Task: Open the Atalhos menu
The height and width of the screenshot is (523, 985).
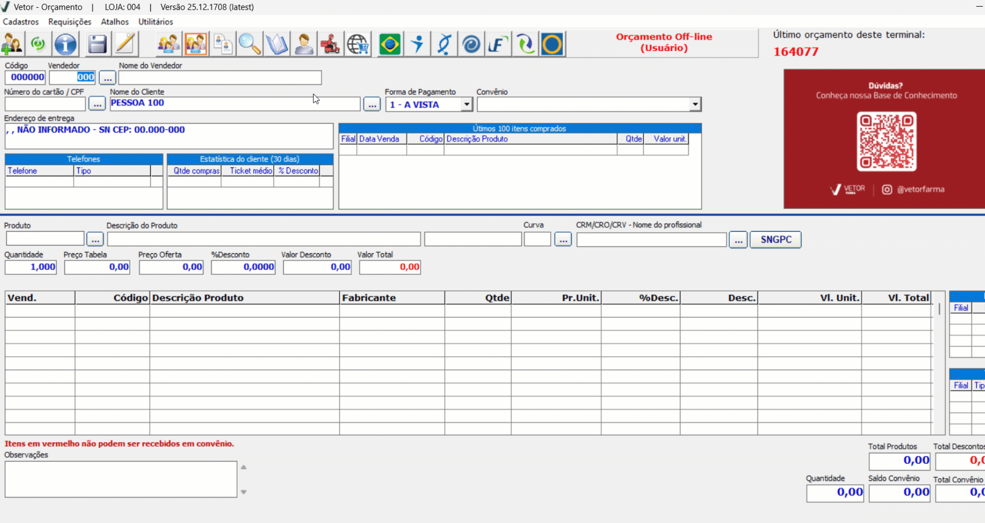Action: 115,22
